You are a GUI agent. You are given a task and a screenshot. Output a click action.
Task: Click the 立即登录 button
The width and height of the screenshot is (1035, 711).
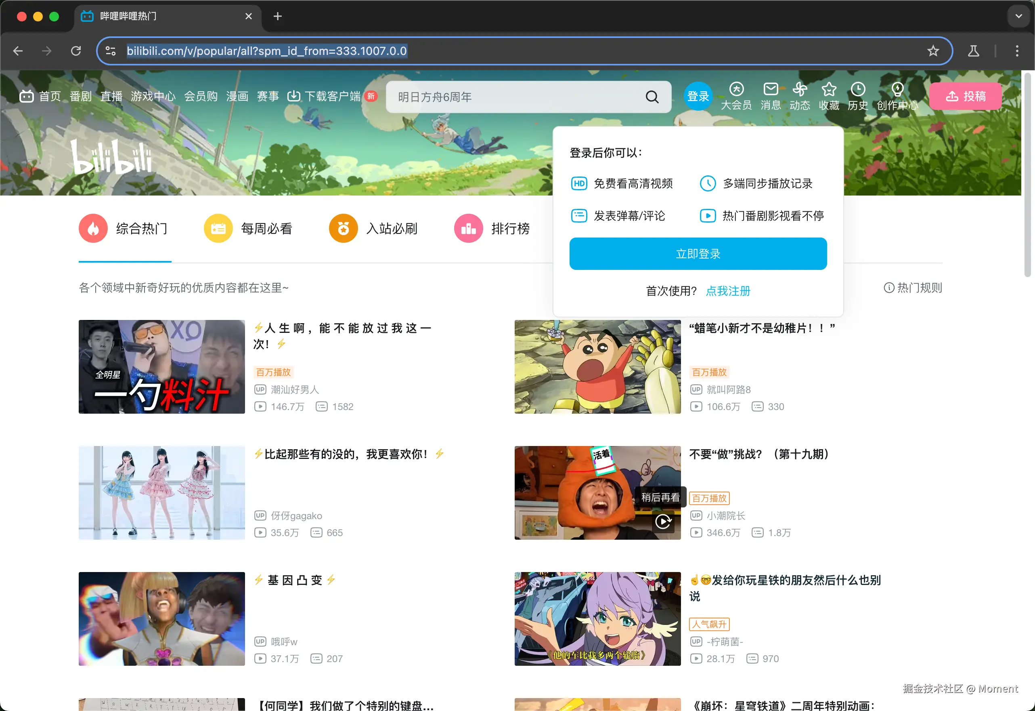click(698, 254)
